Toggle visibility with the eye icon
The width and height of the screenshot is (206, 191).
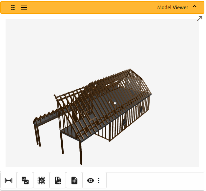click(91, 180)
